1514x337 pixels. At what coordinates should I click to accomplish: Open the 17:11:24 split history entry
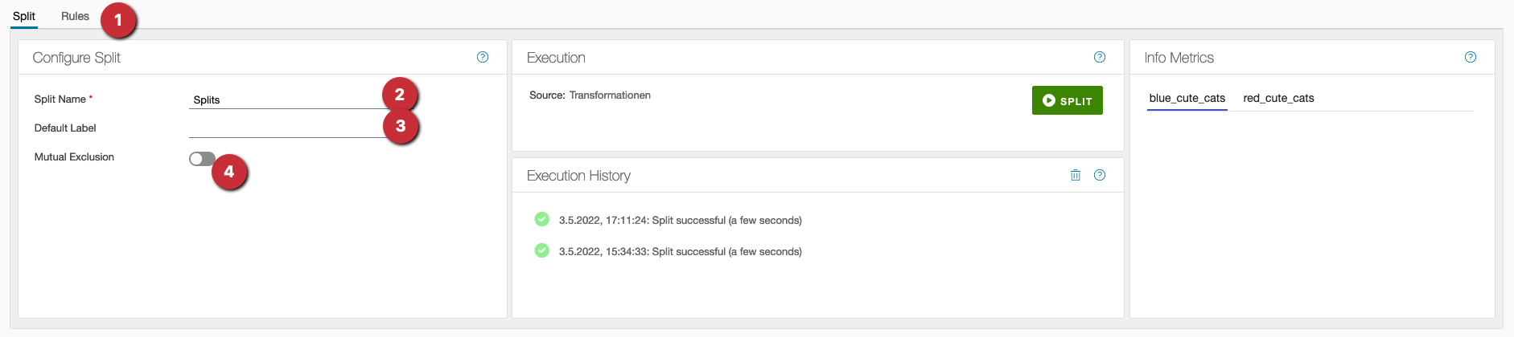coord(680,220)
